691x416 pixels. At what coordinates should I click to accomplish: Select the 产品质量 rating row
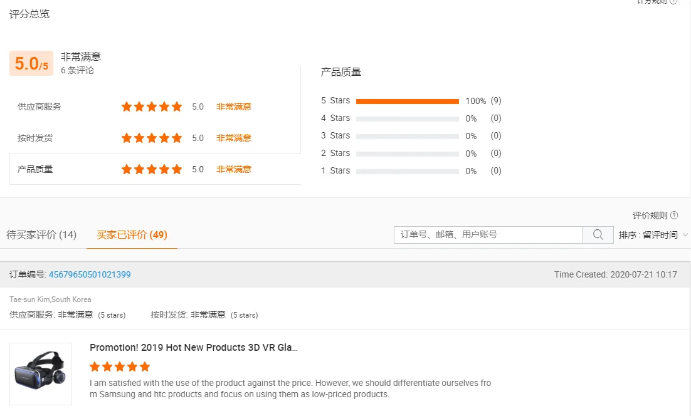point(155,169)
